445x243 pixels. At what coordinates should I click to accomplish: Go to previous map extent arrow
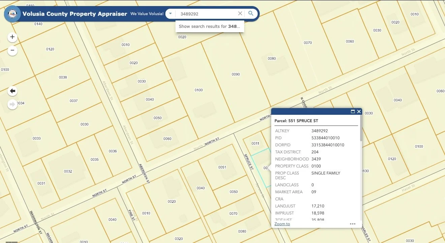point(12,91)
